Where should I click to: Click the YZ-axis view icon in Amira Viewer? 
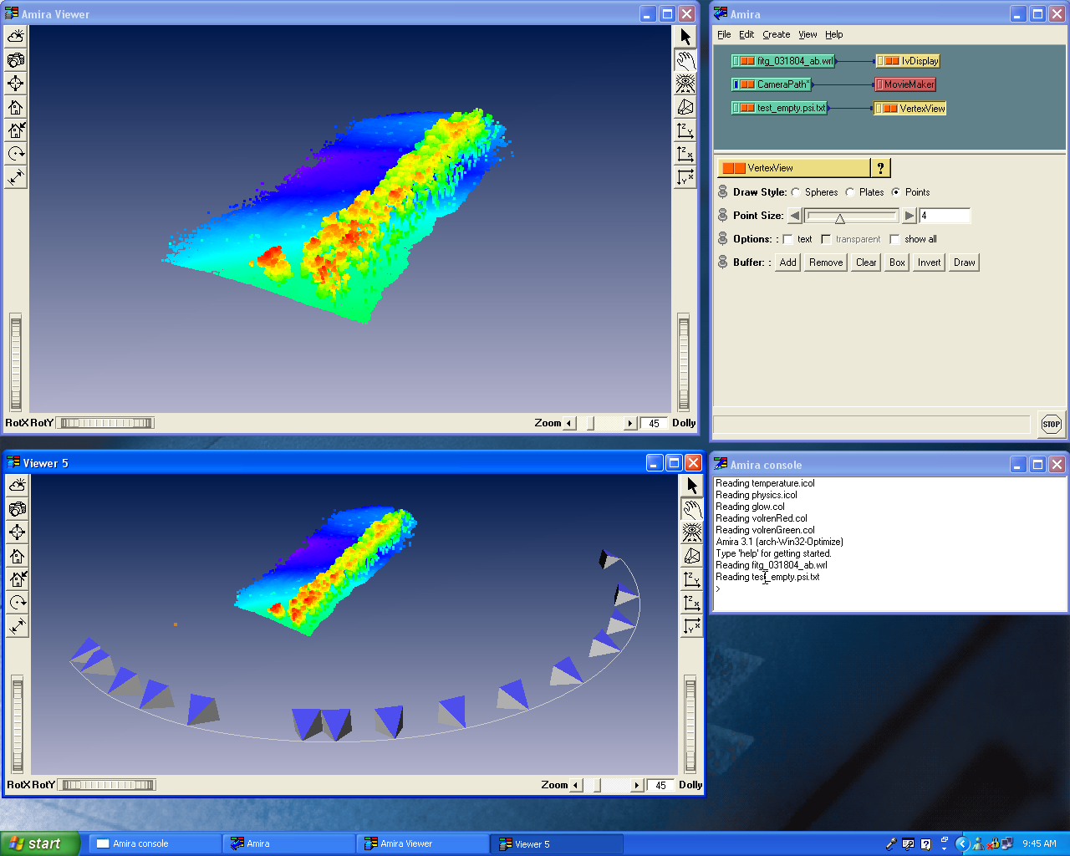[x=685, y=130]
